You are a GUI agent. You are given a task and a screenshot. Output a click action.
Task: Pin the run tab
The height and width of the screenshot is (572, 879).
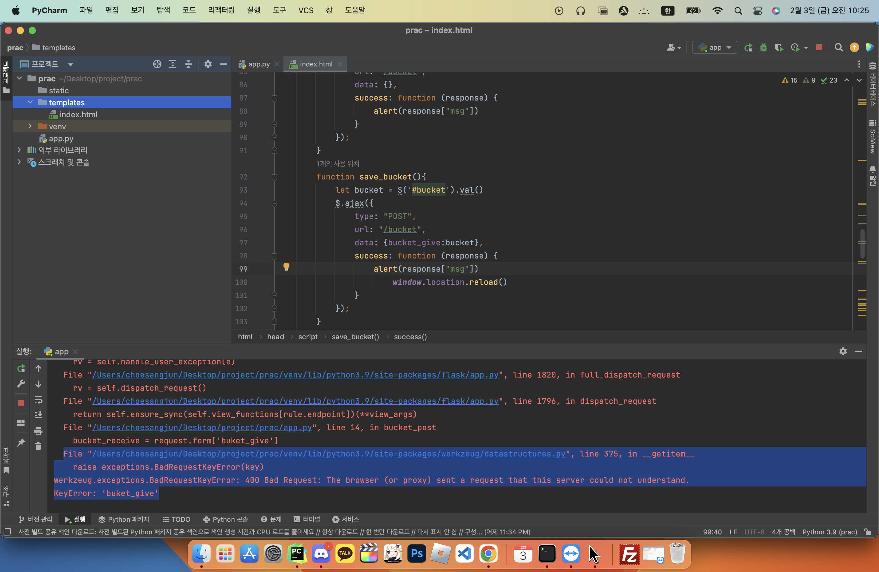tap(21, 442)
